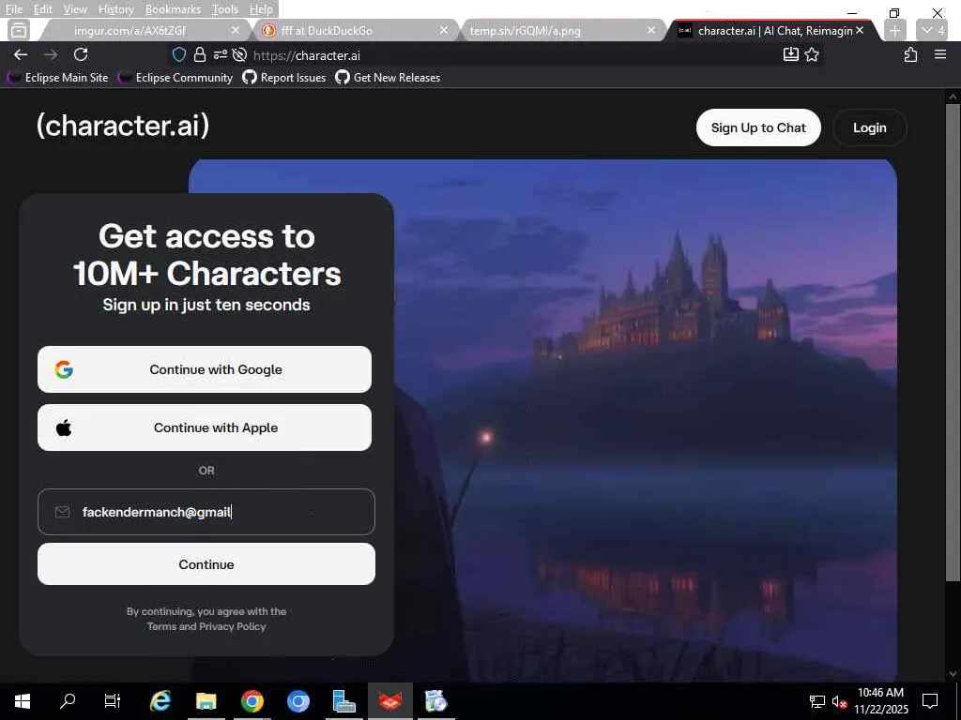This screenshot has height=720, width=961.
Task: Open the site permissions icon in address bar
Action: pos(220,55)
